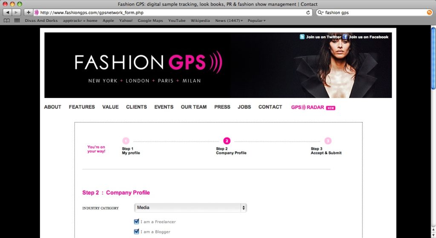
Task: Expand the News (1447) bookmarks folder
Action: (229, 20)
